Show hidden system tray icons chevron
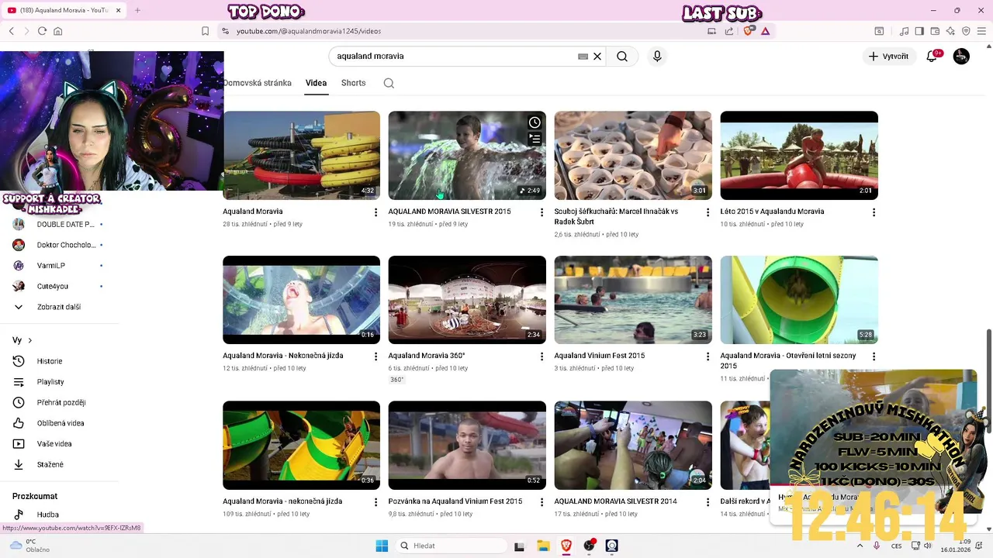The height and width of the screenshot is (558, 993). pyautogui.click(x=860, y=546)
